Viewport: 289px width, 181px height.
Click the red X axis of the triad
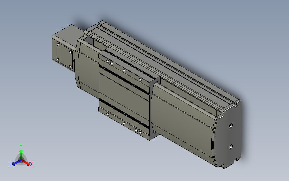tap(26, 162)
